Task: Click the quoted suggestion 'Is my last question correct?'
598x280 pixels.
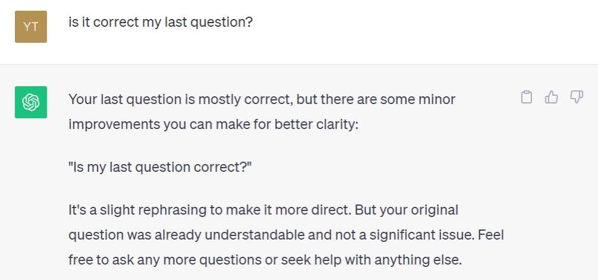Action: pyautogui.click(x=160, y=168)
